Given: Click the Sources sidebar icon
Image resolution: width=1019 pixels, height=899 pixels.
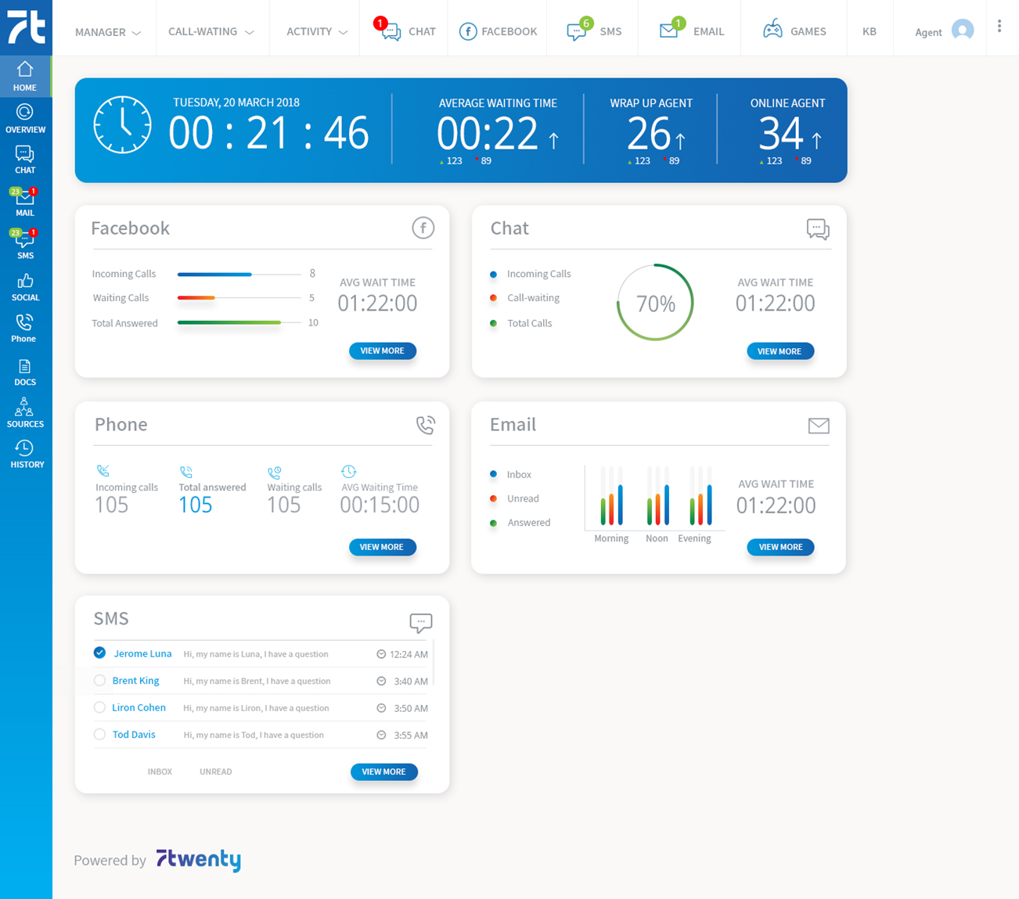Looking at the screenshot, I should pyautogui.click(x=25, y=412).
